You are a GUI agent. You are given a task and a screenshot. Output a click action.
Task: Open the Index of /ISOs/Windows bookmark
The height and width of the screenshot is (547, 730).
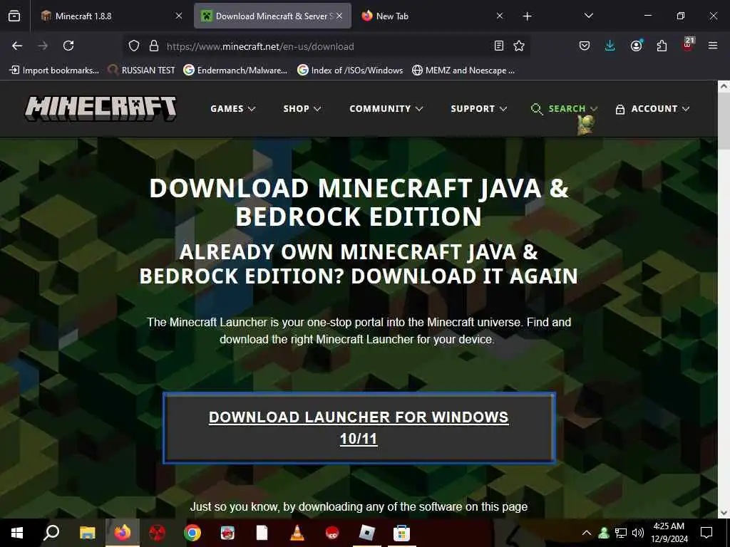click(x=350, y=71)
